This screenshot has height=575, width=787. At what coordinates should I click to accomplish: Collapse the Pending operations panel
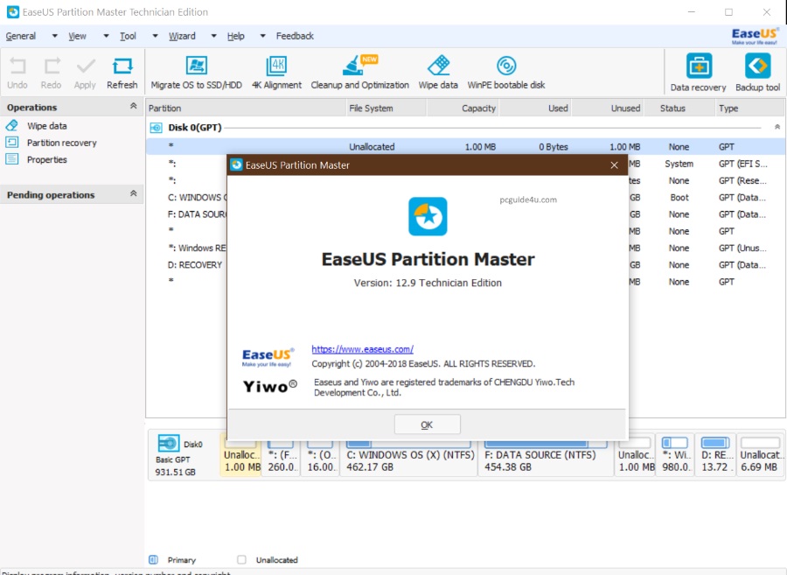[x=134, y=193]
